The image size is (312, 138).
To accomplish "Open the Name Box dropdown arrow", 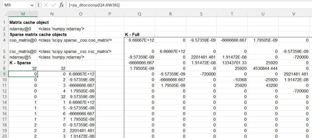I will coord(32,5).
